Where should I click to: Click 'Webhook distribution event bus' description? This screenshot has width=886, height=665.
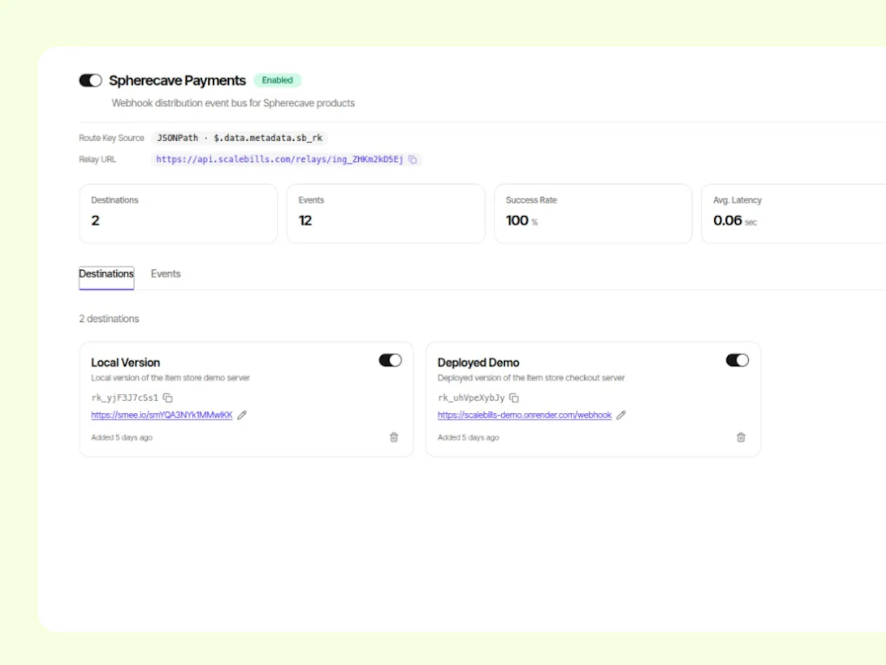pos(233,103)
